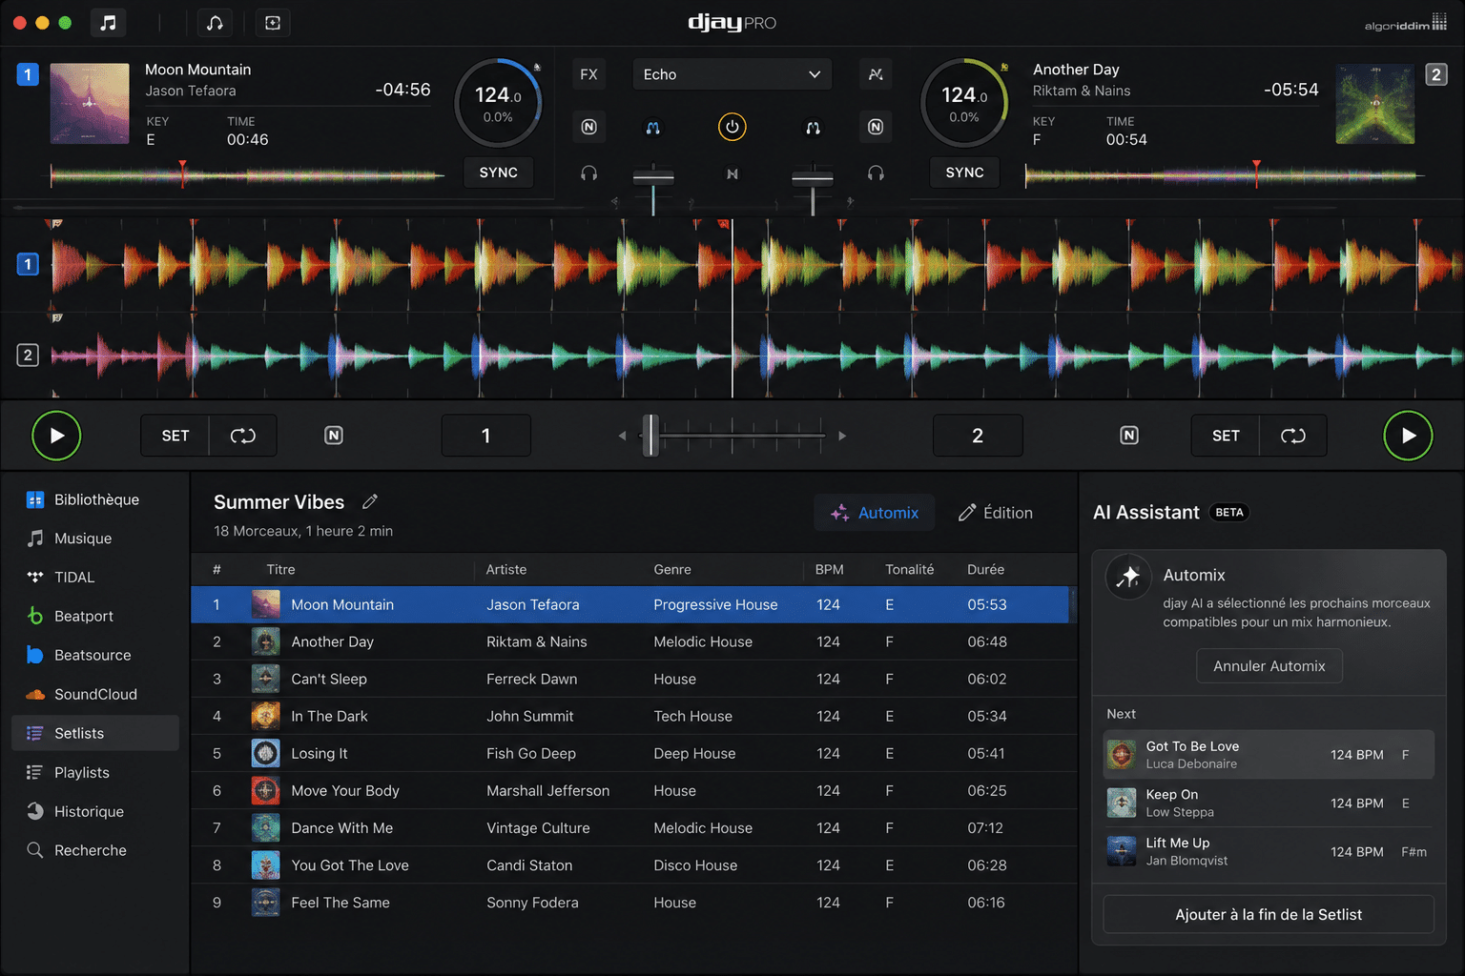1465x976 pixels.
Task: Click the music library icon in title bar
Action: pyautogui.click(x=108, y=23)
